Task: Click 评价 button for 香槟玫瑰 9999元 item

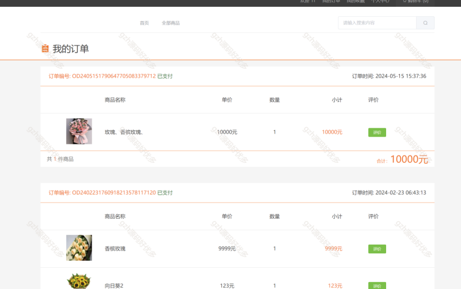Action: click(x=377, y=249)
